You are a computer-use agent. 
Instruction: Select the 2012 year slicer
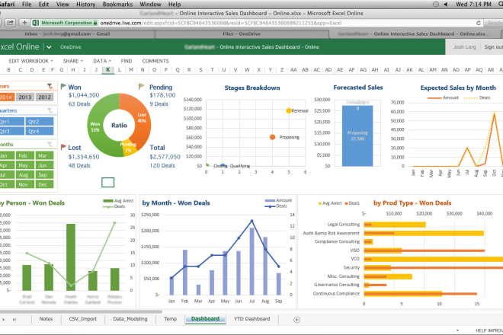(45, 97)
